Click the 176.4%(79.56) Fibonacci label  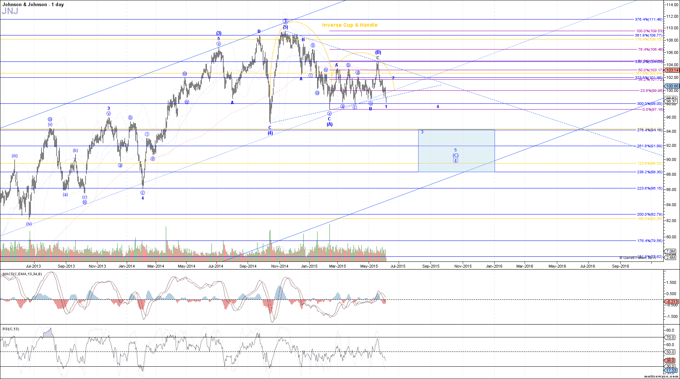650,241
